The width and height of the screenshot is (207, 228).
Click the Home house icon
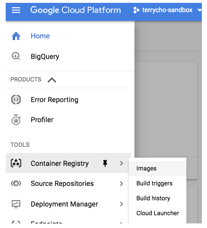16,36
